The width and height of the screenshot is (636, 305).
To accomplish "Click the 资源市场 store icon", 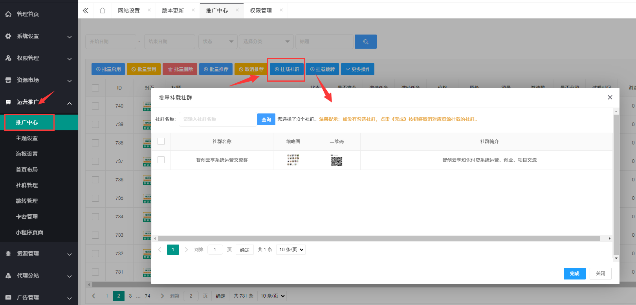I will pyautogui.click(x=8, y=80).
